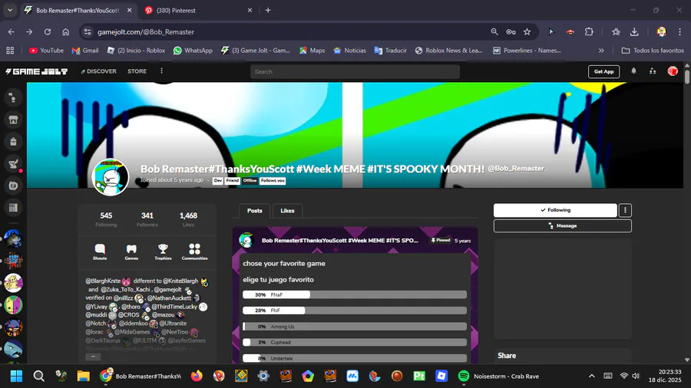
Task: Show hidden system tray icons
Action: tap(592, 376)
